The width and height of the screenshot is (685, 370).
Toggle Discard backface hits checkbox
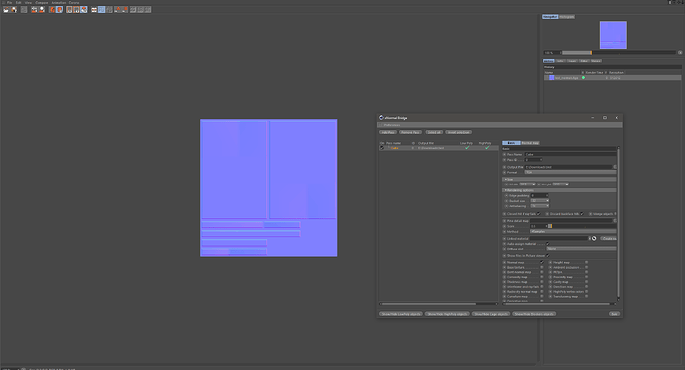pos(582,214)
